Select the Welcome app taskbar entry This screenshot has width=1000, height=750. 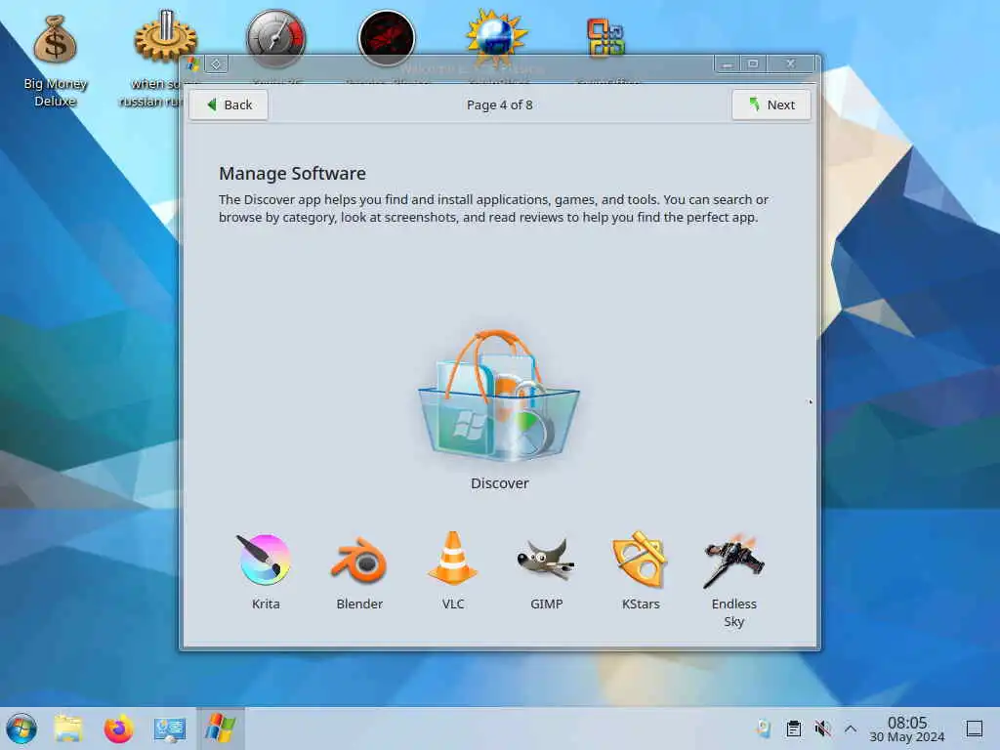(220, 729)
